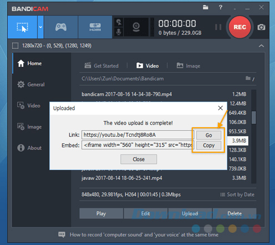Click the Close button in dialog
Screen dimensions: 275x245
tap(139, 159)
